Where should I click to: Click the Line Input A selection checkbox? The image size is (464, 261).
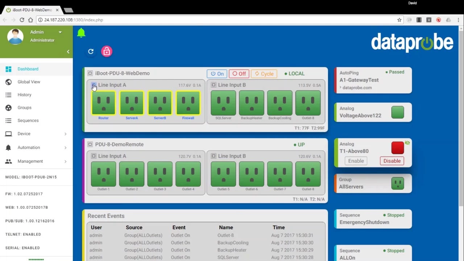pyautogui.click(x=94, y=85)
